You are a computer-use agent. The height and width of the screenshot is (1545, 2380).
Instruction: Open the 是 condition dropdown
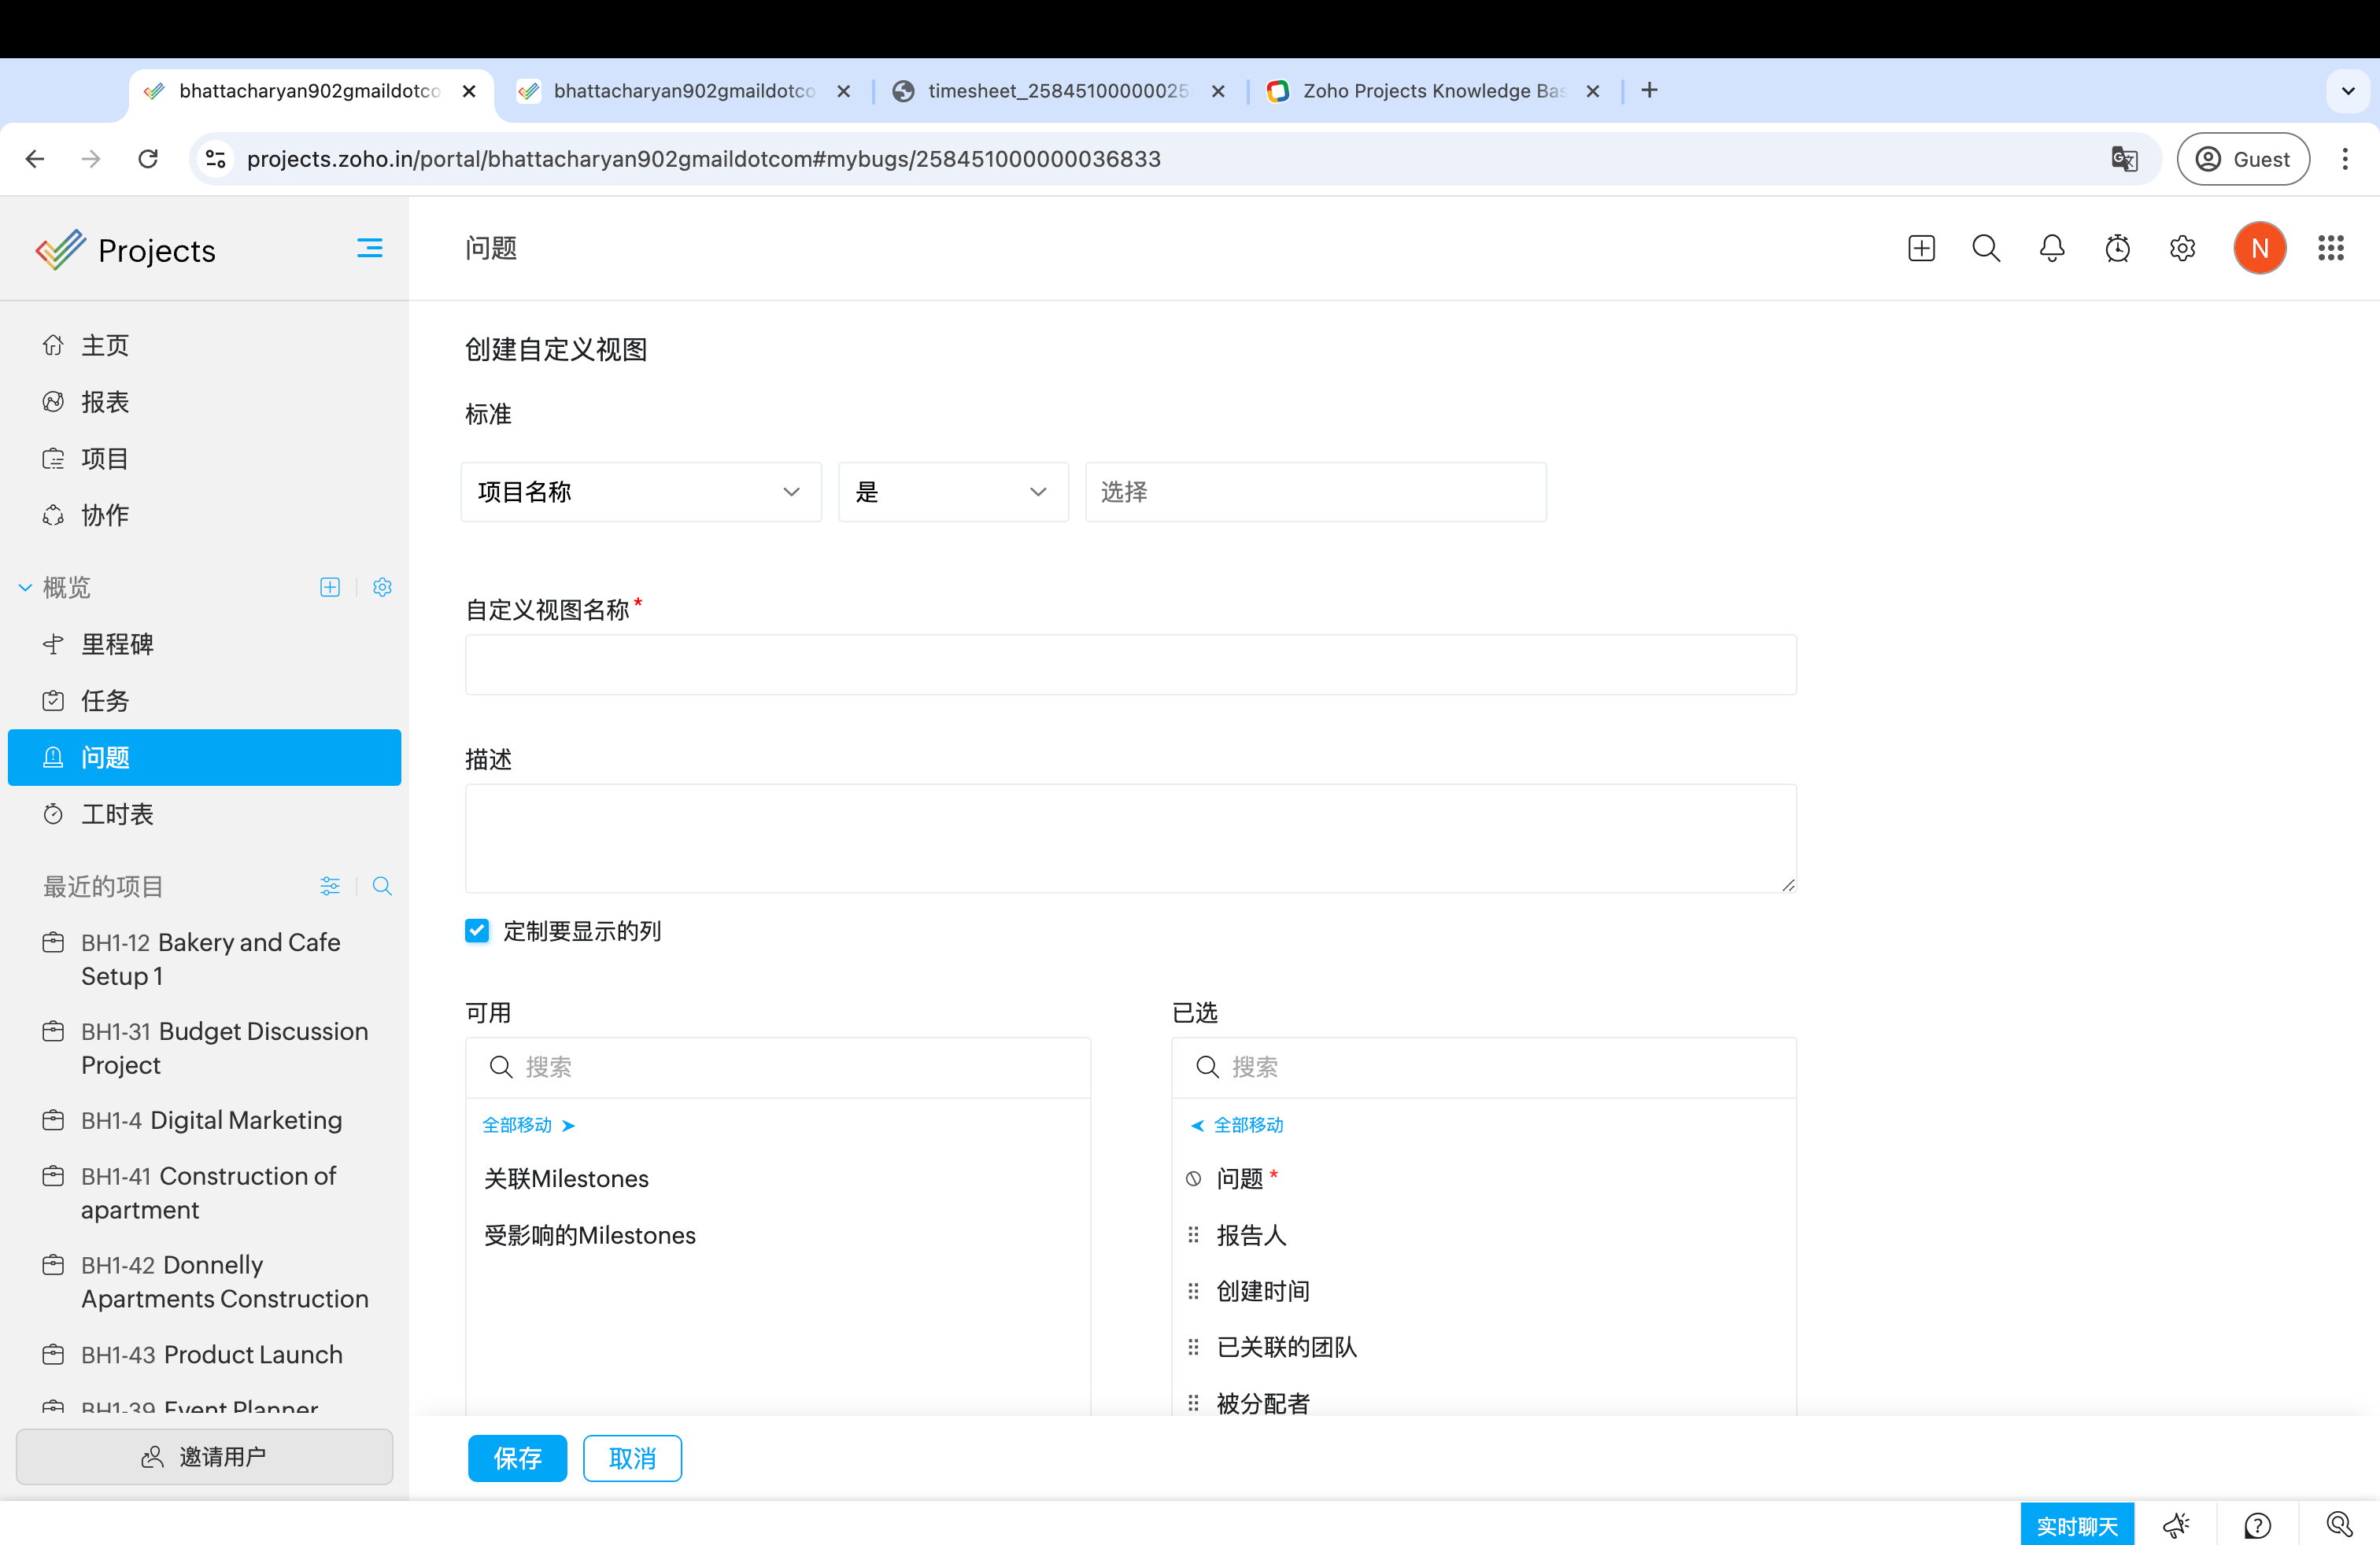point(952,492)
